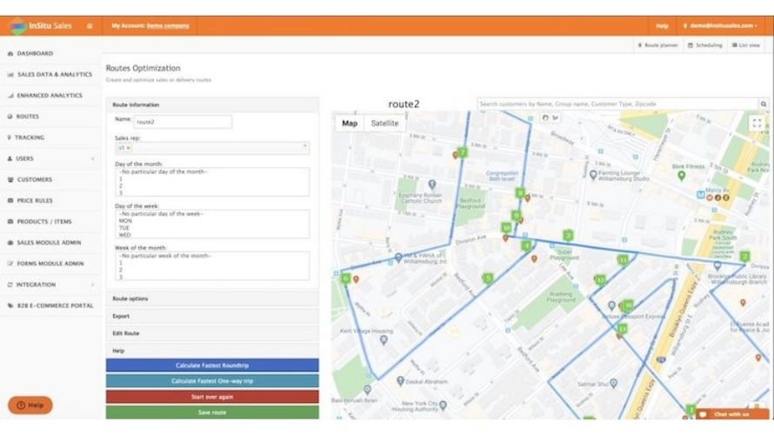Click Calculate Fastest Roundtrip button
Viewport: 774px width, 435px height.
click(x=212, y=365)
